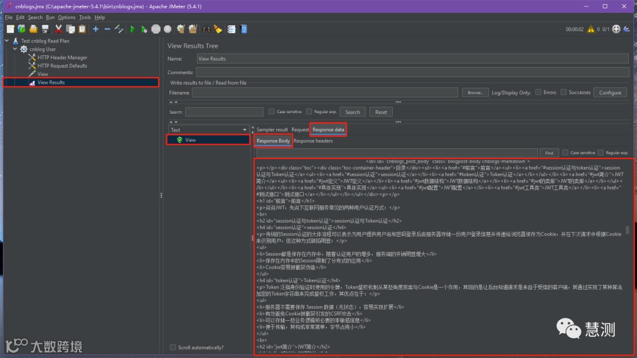637x358 pixels.
Task: Click the broom Reset Search icon
Action: [x=218, y=29]
